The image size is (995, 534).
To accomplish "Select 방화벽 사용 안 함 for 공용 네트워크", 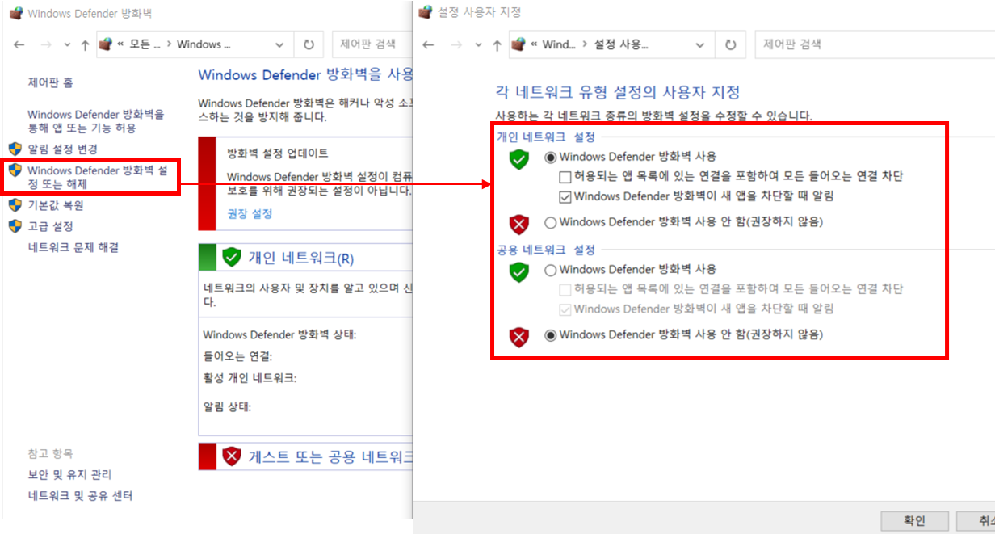I will coord(551,334).
